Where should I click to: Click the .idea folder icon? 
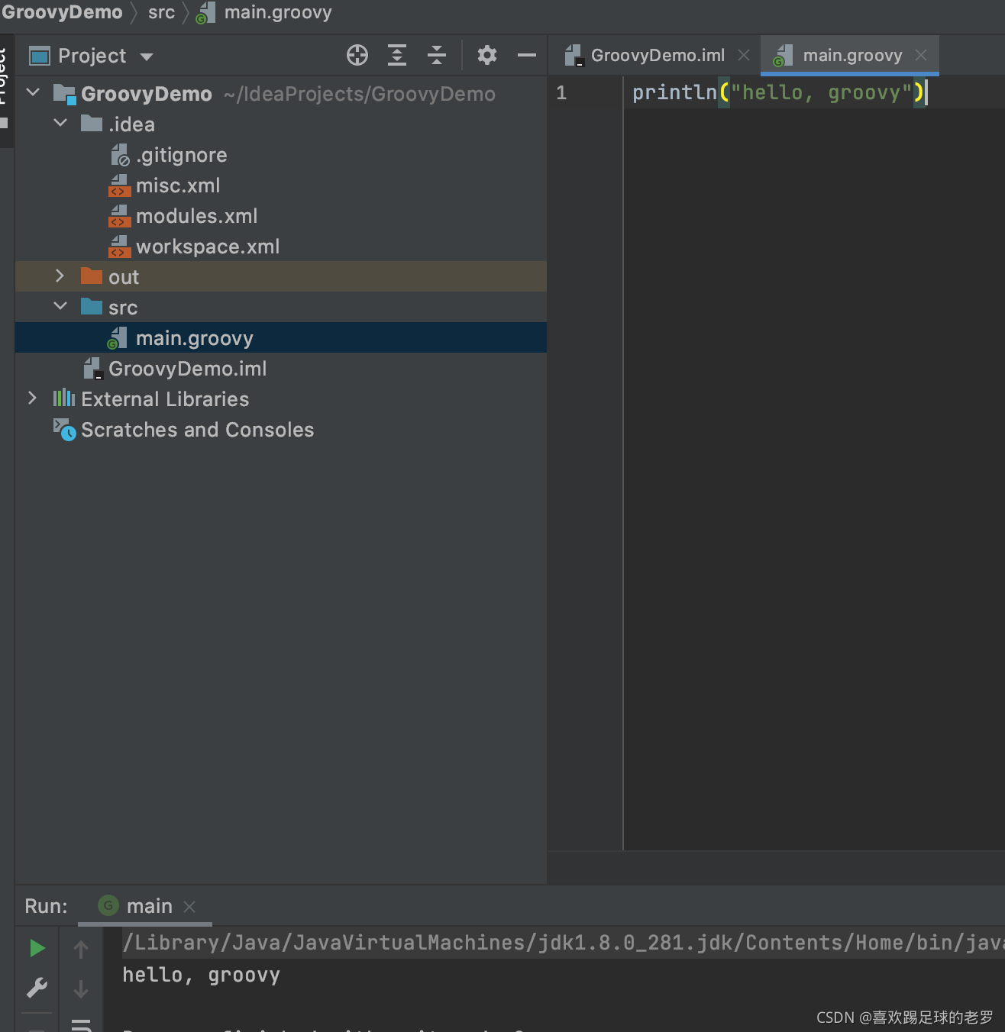(x=92, y=123)
